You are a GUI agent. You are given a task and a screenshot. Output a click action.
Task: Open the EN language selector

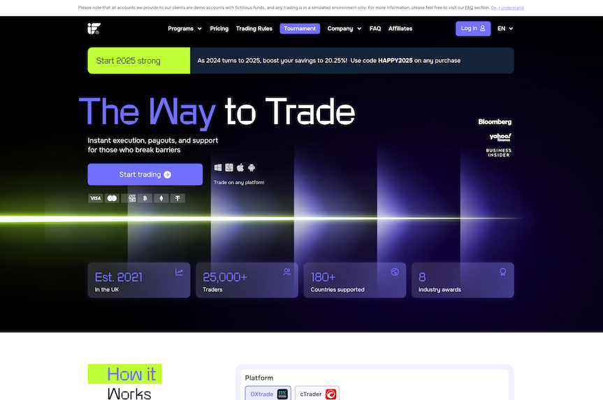(x=505, y=29)
